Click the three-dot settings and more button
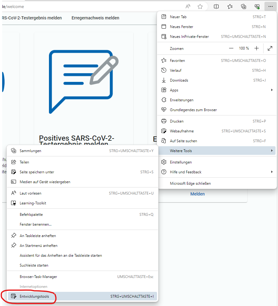Viewport: 278px width, 306px height. pos(270,6)
